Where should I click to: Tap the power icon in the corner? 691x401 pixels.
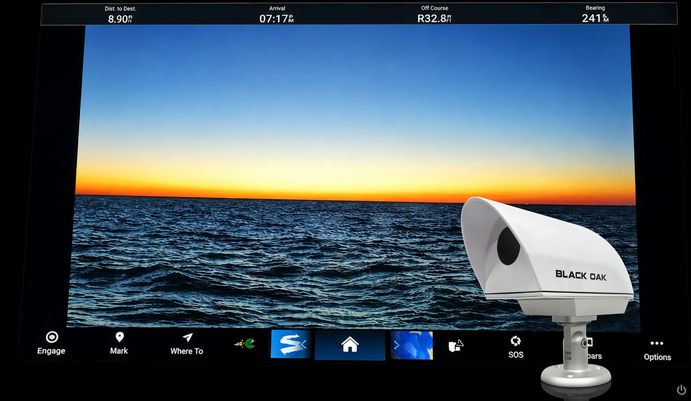[x=681, y=390]
